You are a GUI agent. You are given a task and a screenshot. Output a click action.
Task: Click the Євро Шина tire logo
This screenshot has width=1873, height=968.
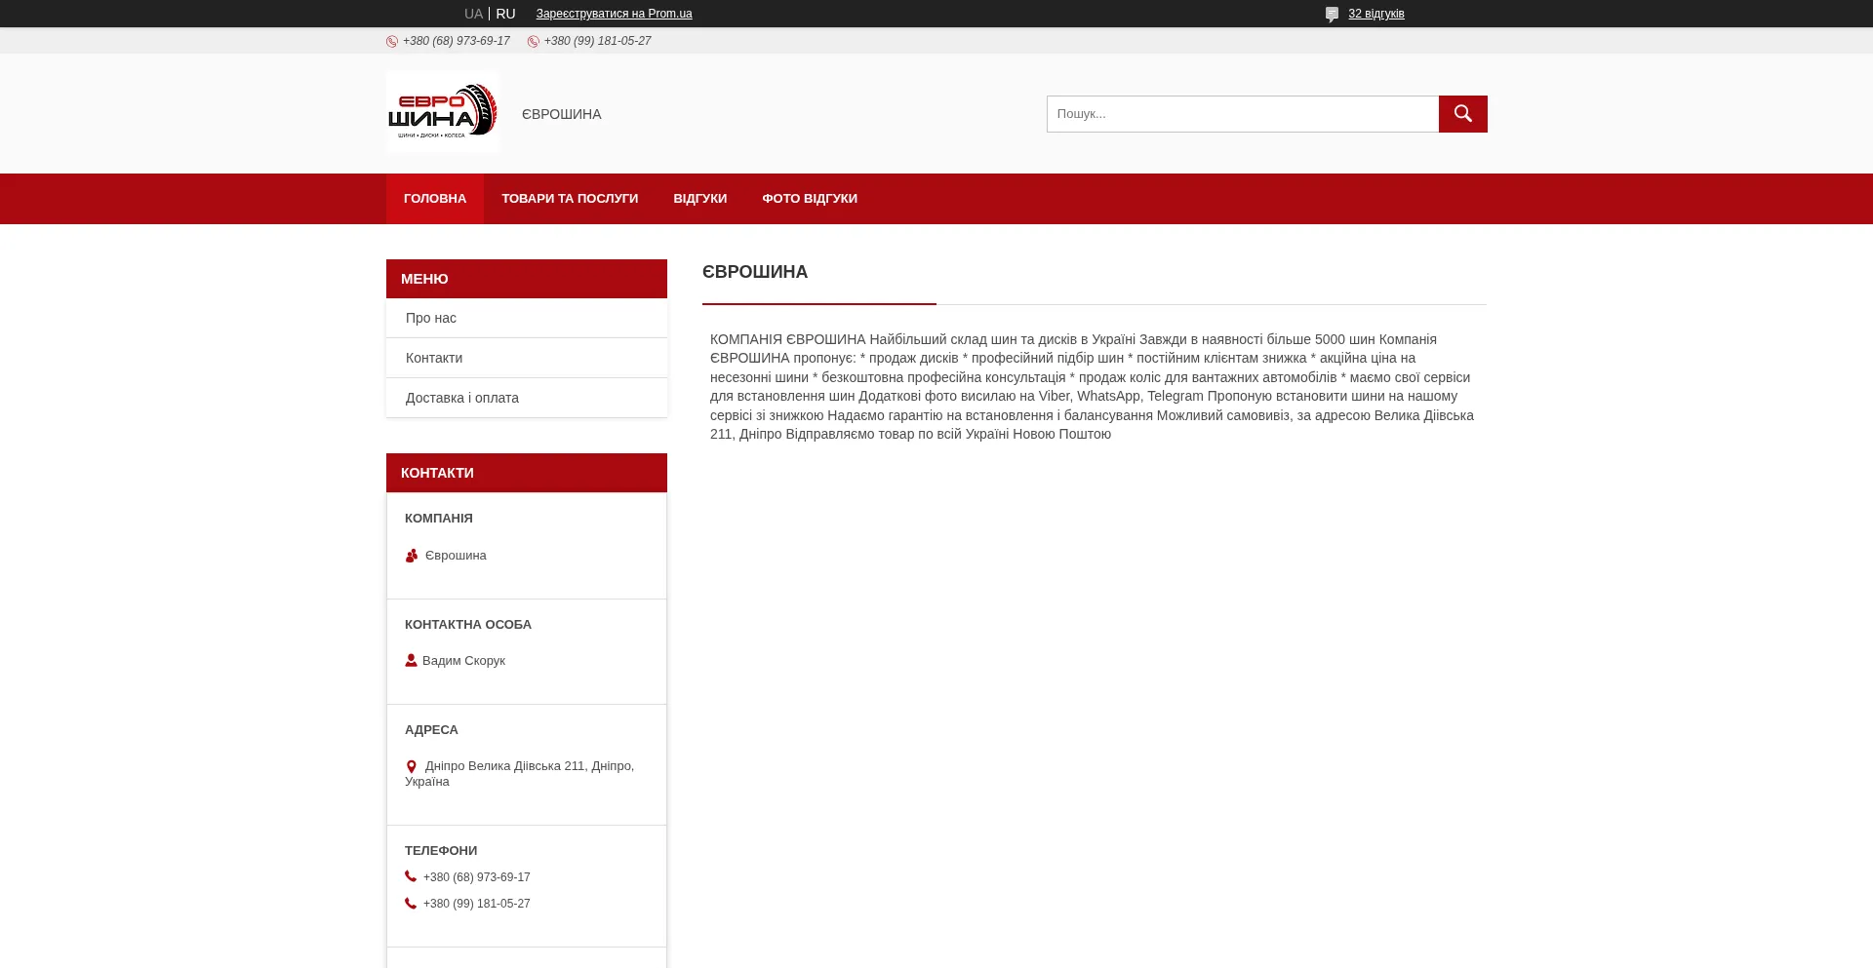(x=443, y=112)
